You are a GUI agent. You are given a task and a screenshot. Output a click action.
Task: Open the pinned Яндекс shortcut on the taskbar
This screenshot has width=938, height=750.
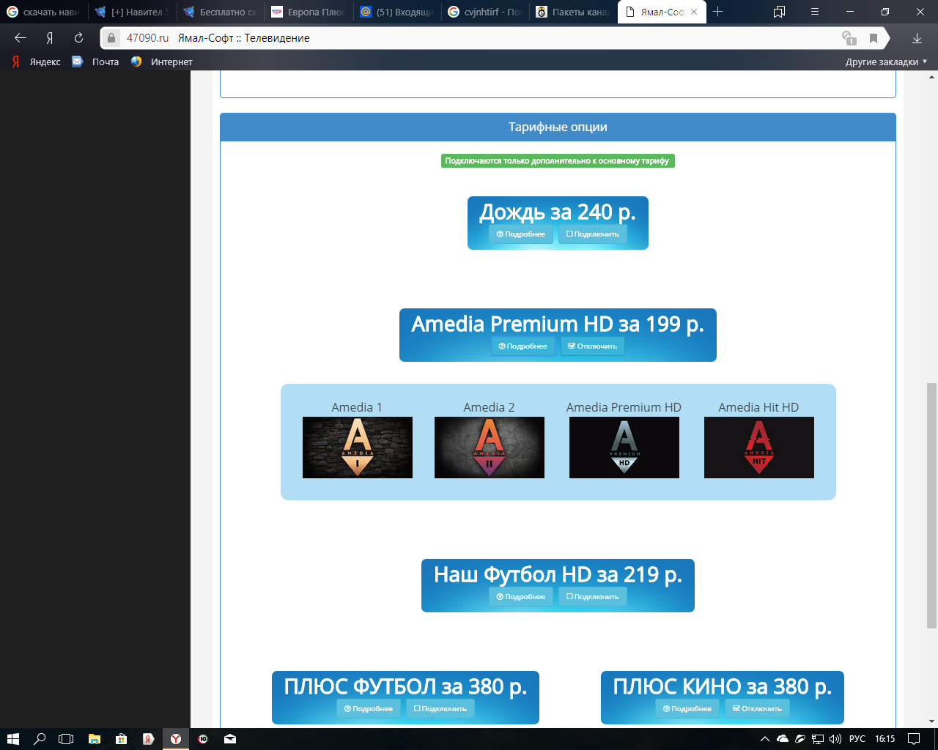[x=148, y=739]
